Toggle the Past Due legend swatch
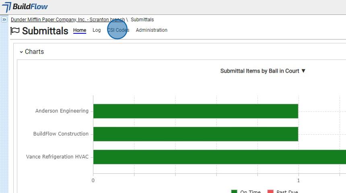The image size is (346, 193). (x=270, y=191)
